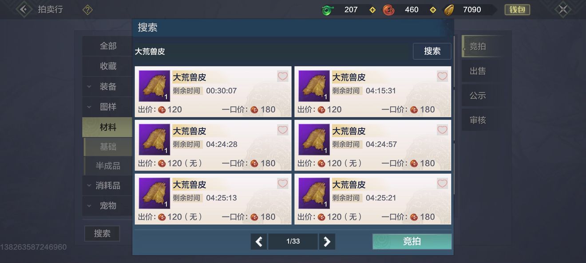Open the 钱包 wallet button
This screenshot has height=263, width=586.
tap(517, 10)
